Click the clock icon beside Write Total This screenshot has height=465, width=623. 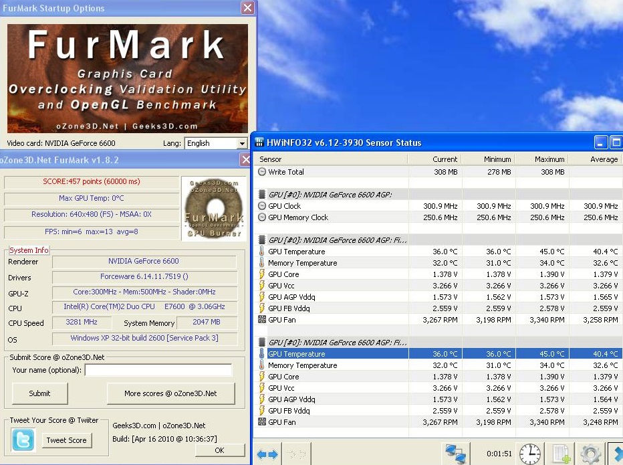coord(262,172)
